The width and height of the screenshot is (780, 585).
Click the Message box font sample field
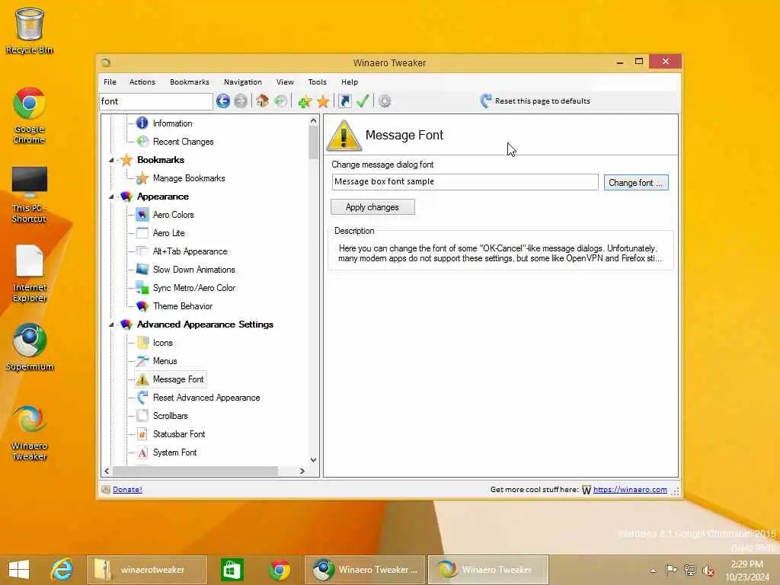point(465,181)
